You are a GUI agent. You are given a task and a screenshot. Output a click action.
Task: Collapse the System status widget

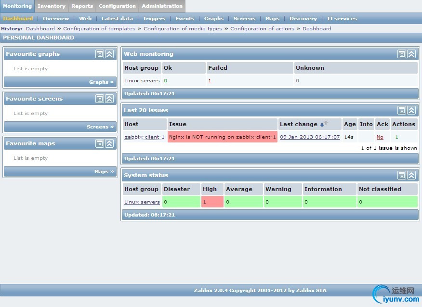[x=411, y=175]
